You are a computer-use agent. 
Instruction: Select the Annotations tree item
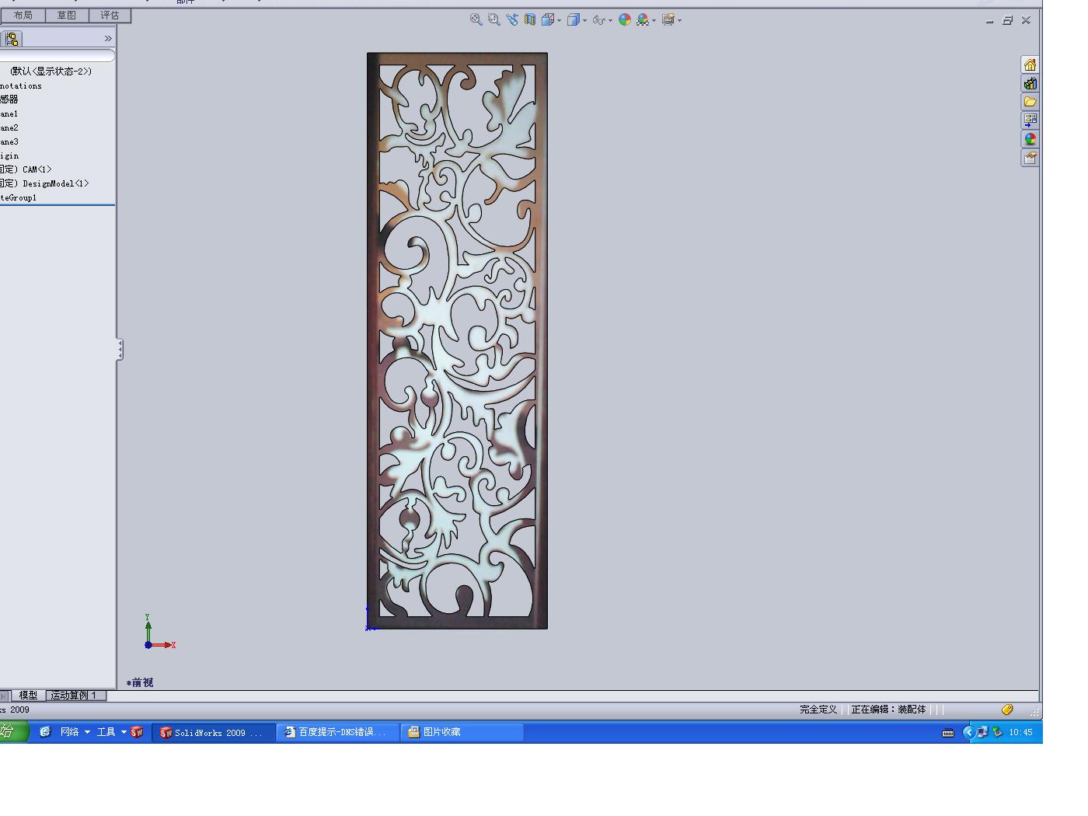[x=21, y=86]
